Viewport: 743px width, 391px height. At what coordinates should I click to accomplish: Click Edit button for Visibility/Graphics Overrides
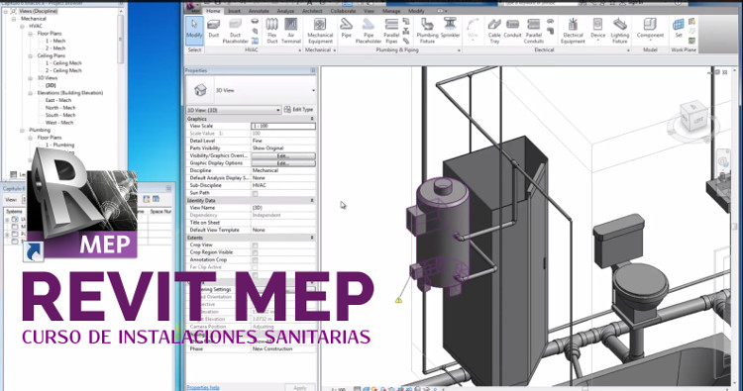click(283, 155)
